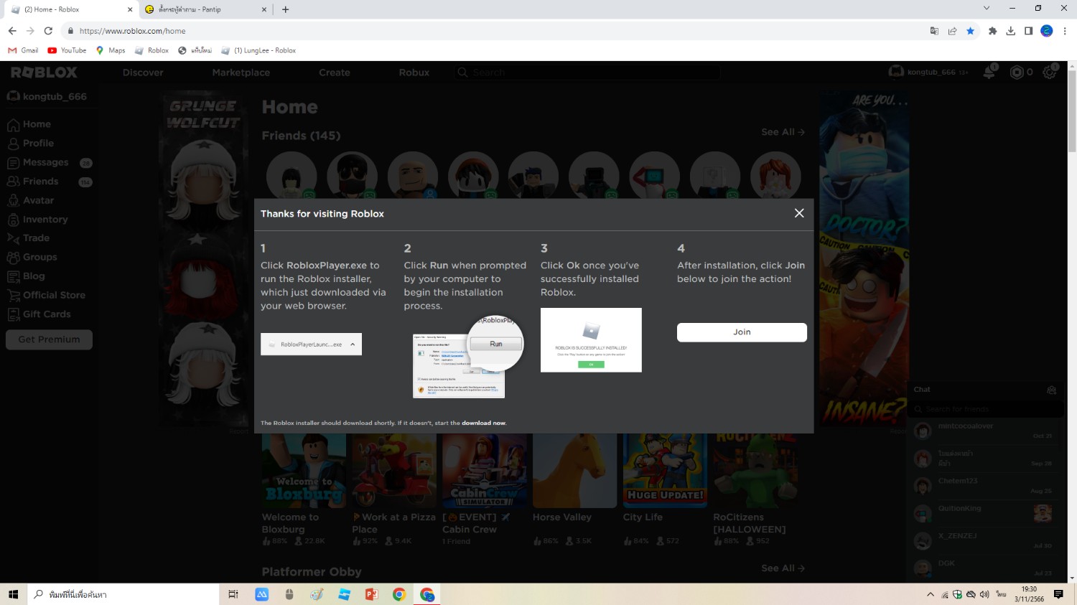
Task: Click the Roblox search field
Action: [x=587, y=72]
